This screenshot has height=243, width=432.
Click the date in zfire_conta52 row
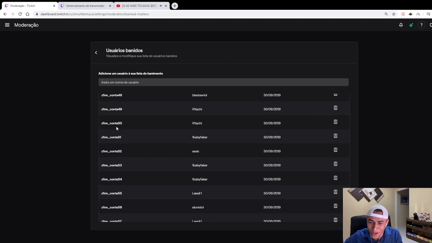coord(272,151)
